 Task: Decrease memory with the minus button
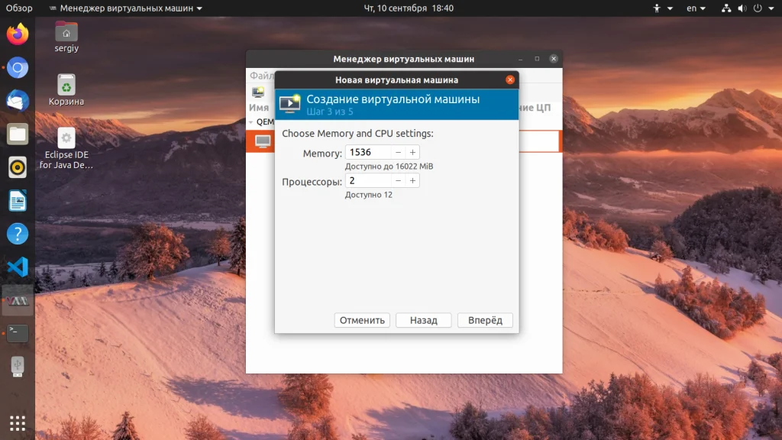coord(398,152)
